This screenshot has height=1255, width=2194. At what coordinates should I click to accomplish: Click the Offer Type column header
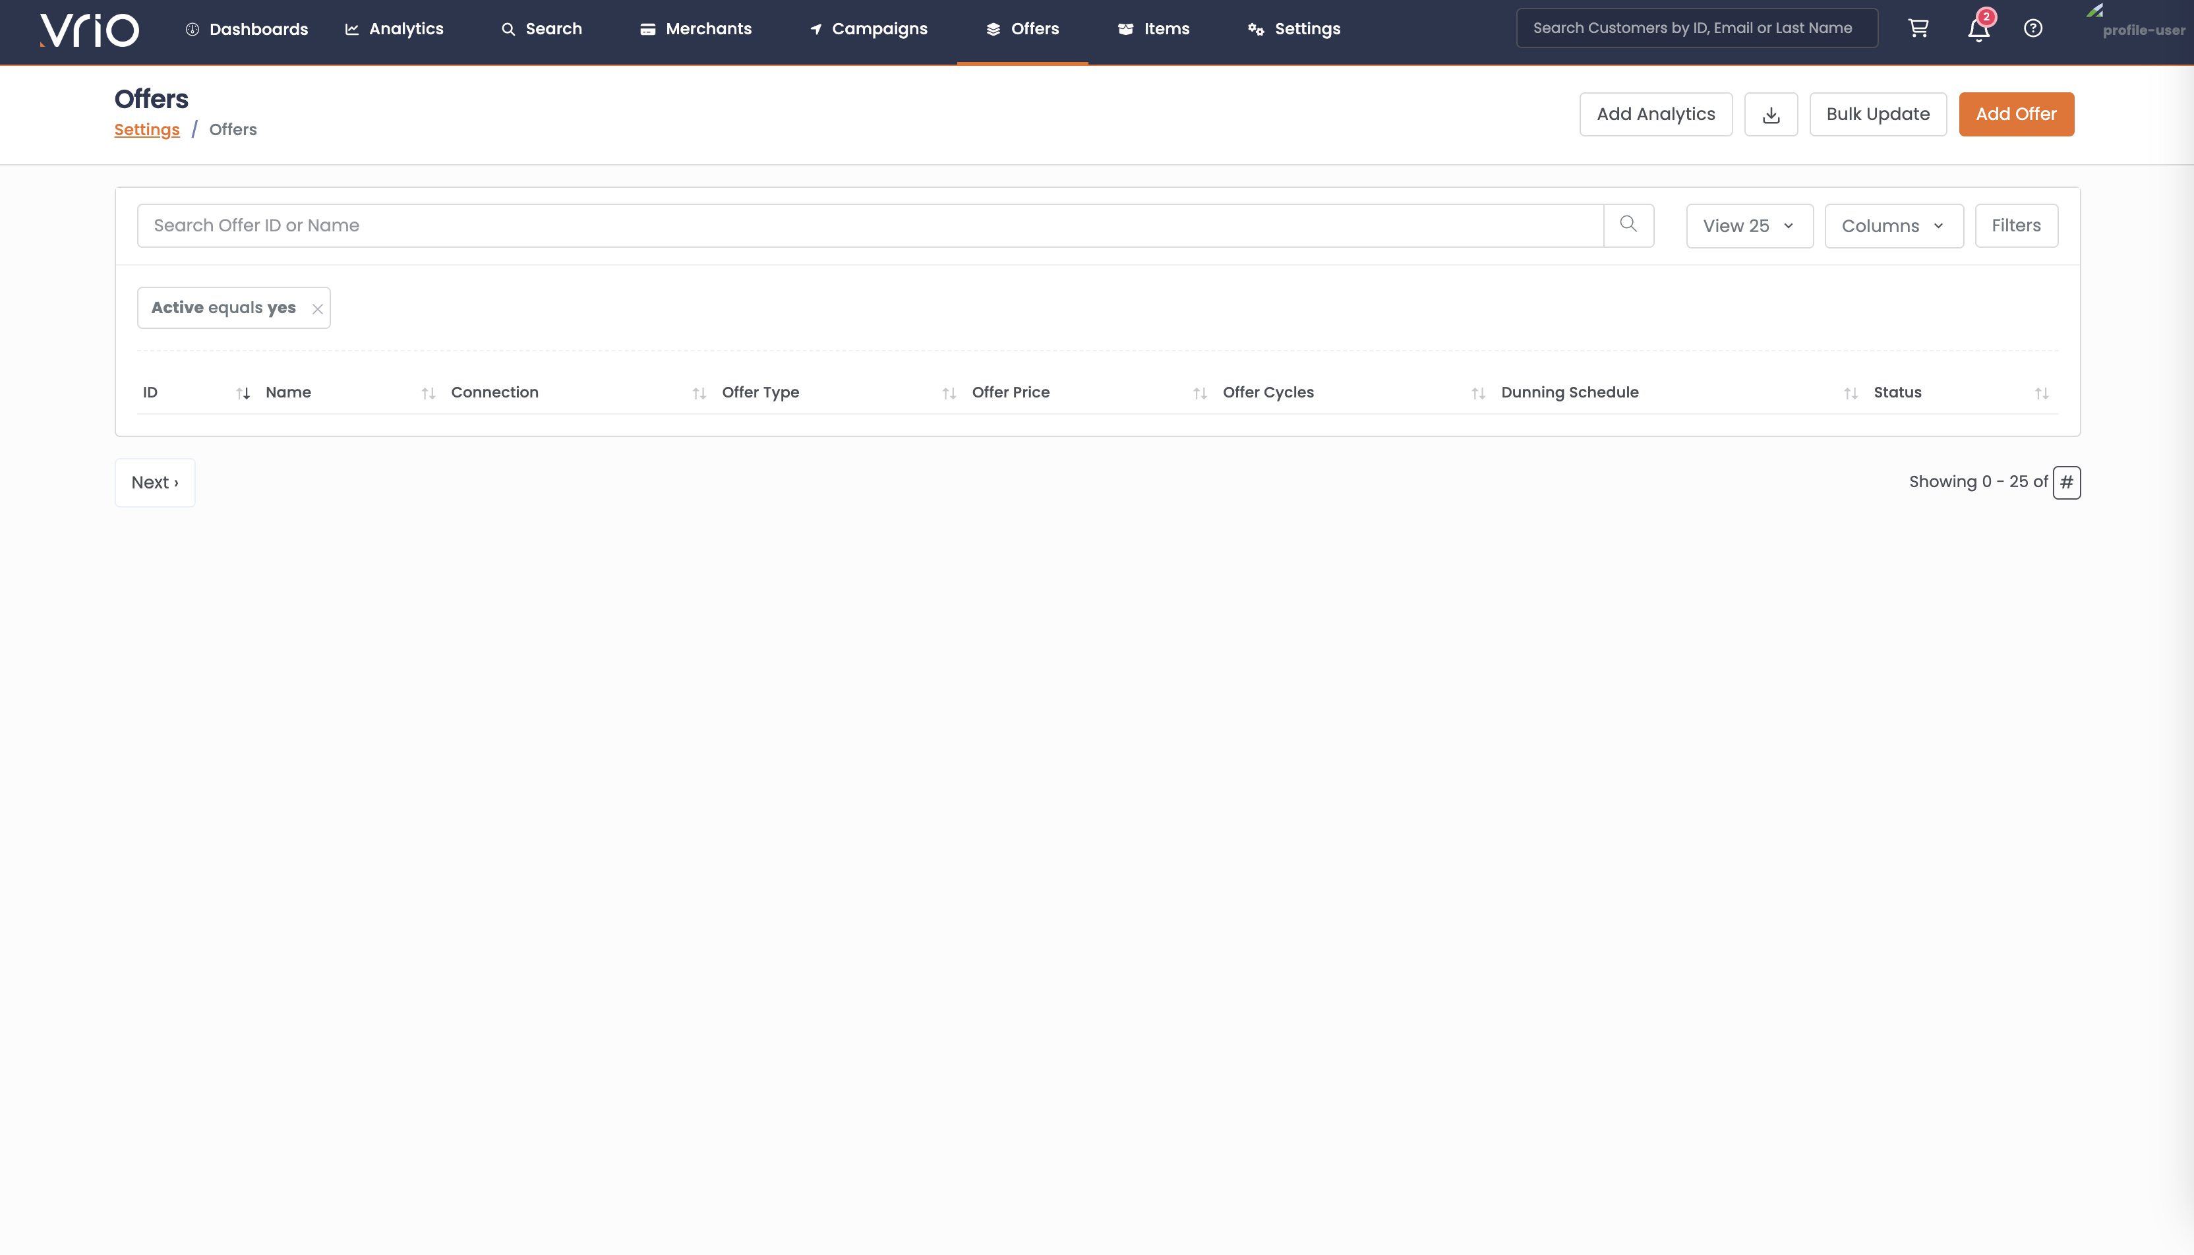[760, 393]
